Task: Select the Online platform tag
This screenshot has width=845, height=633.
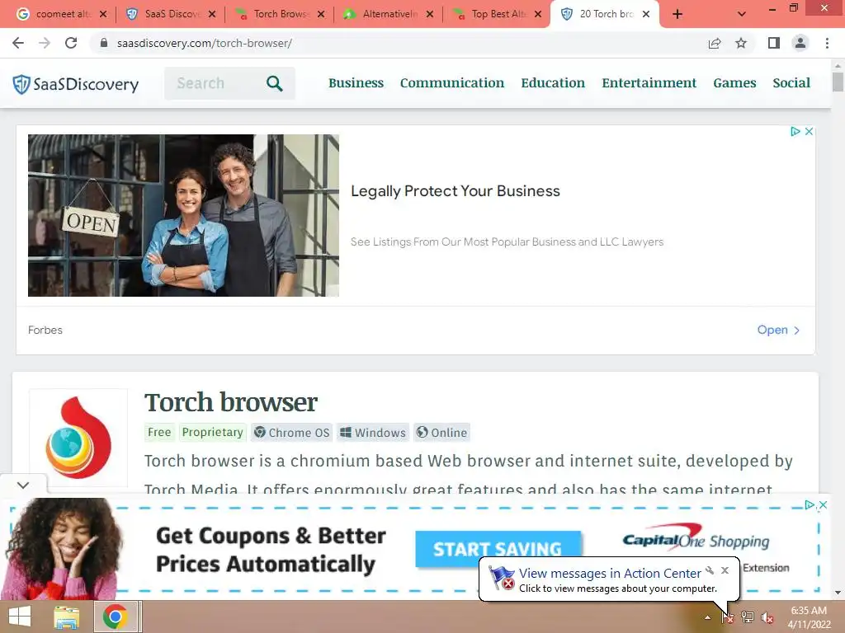Action: click(x=441, y=432)
